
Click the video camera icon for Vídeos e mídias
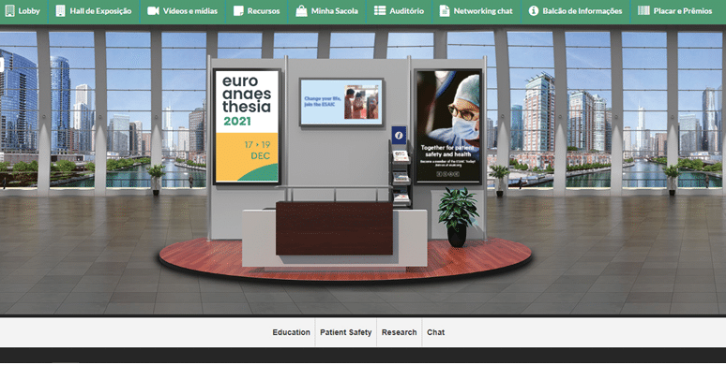[x=153, y=10]
